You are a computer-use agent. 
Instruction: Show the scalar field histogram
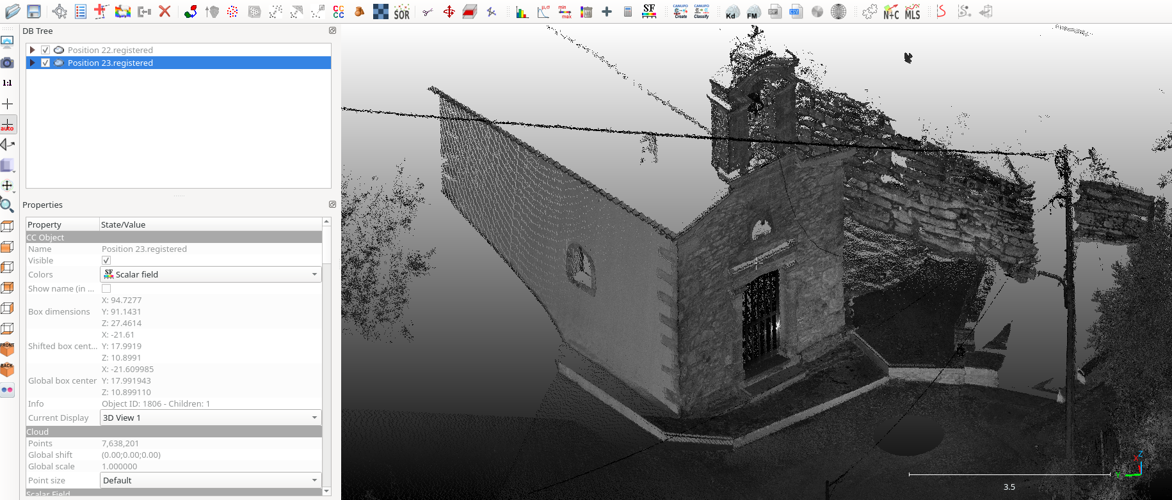[x=522, y=12]
